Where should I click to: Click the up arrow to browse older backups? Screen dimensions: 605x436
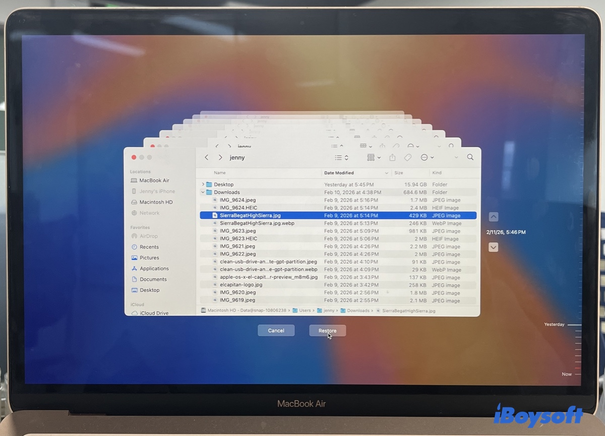(494, 216)
